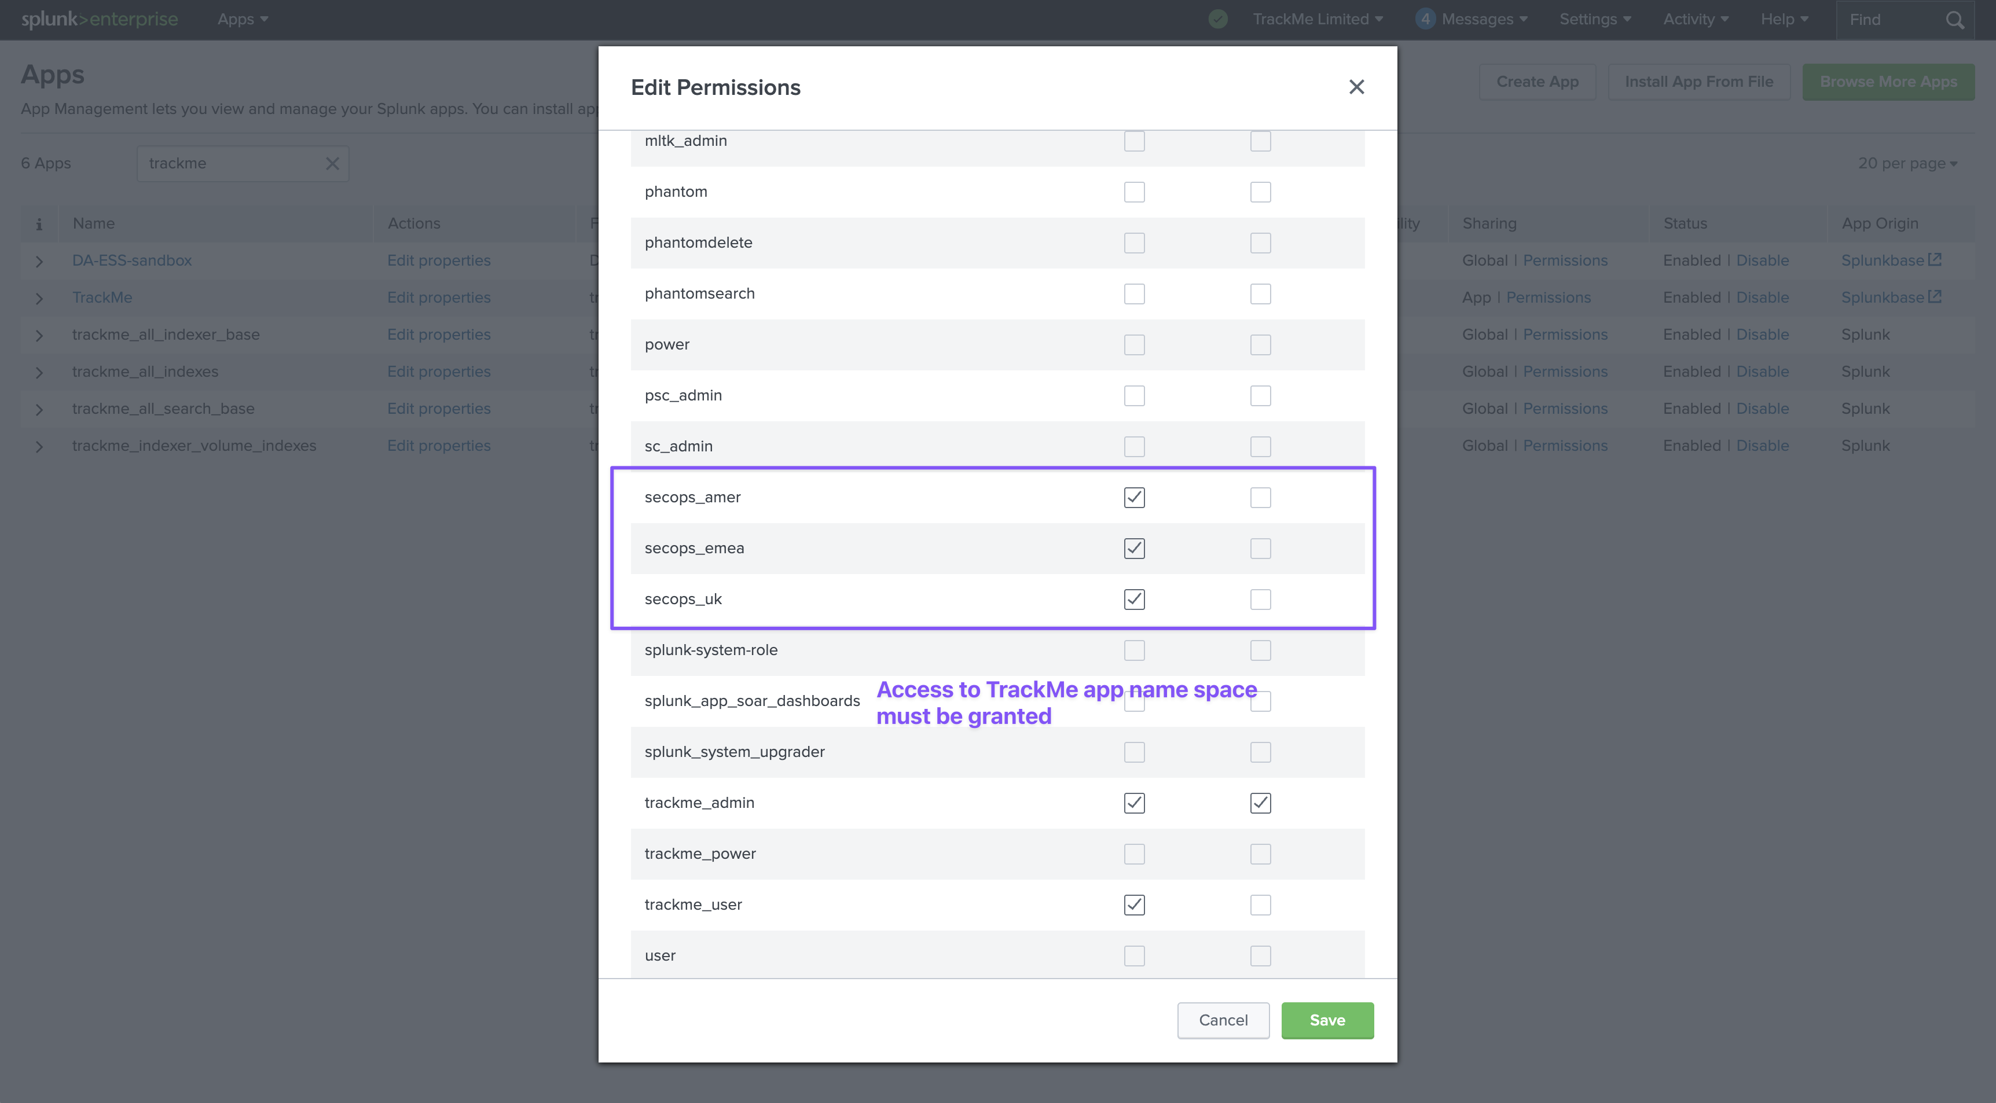Image resolution: width=1996 pixels, height=1103 pixels.
Task: Expand the DA-ESS-sandbox app row
Action: pyautogui.click(x=39, y=261)
